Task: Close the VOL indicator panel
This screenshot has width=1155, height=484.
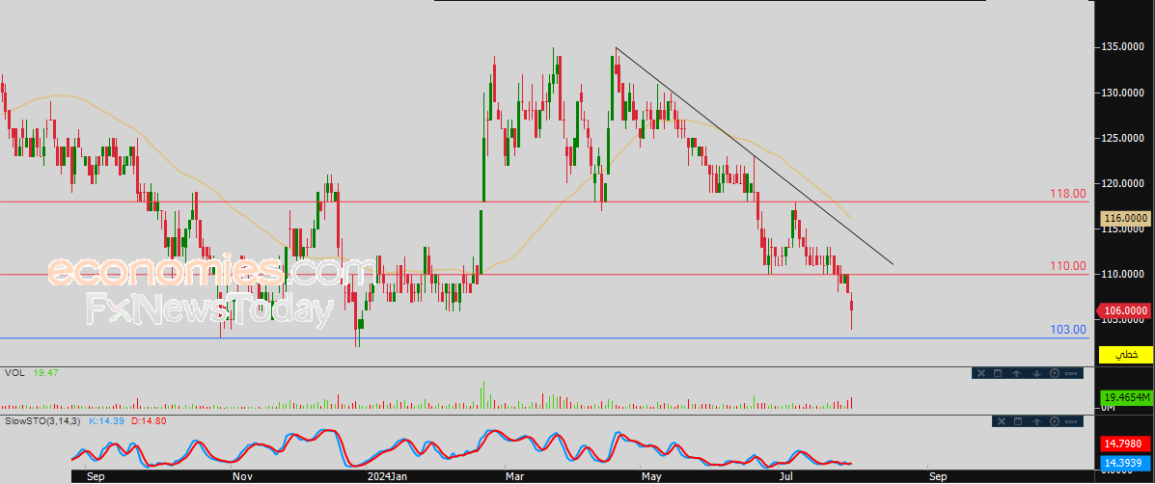Action: pos(980,373)
